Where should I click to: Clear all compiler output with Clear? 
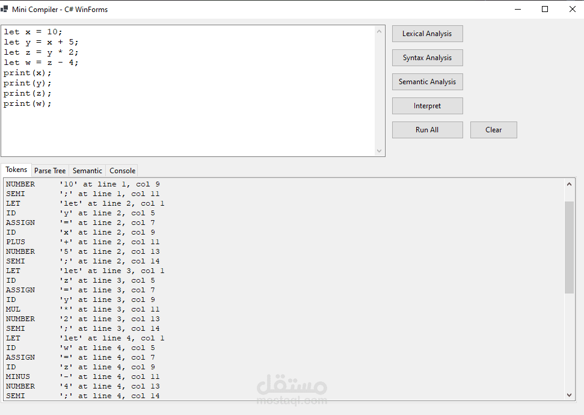493,129
